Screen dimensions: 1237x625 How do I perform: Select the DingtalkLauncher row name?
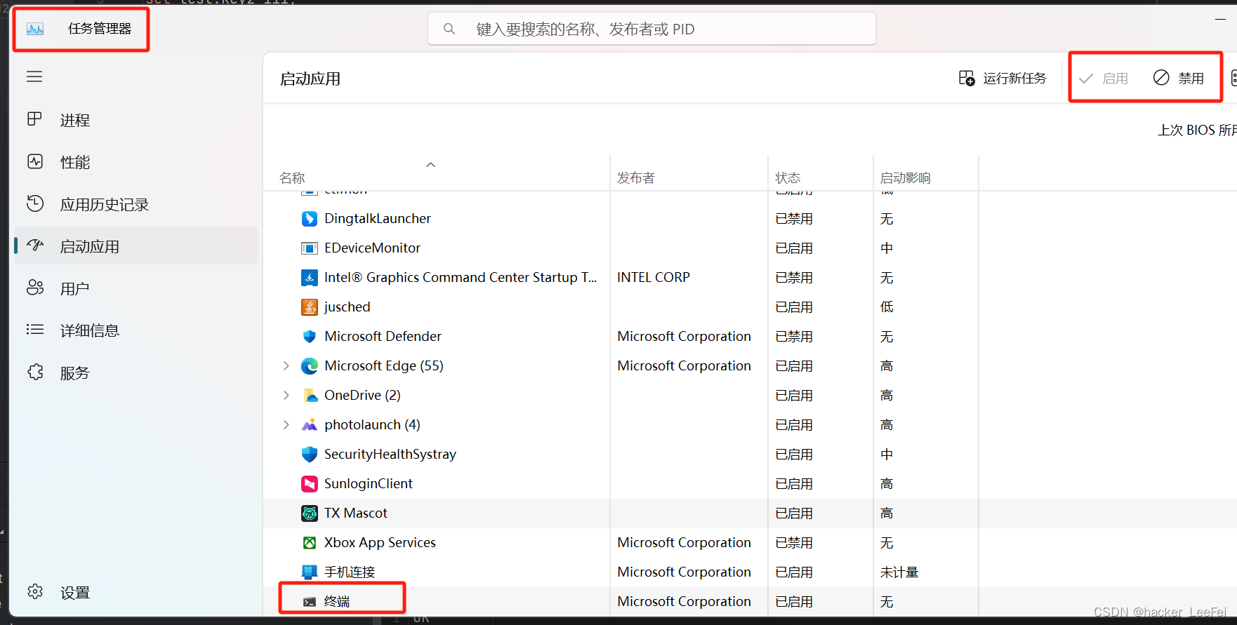pyautogui.click(x=377, y=218)
